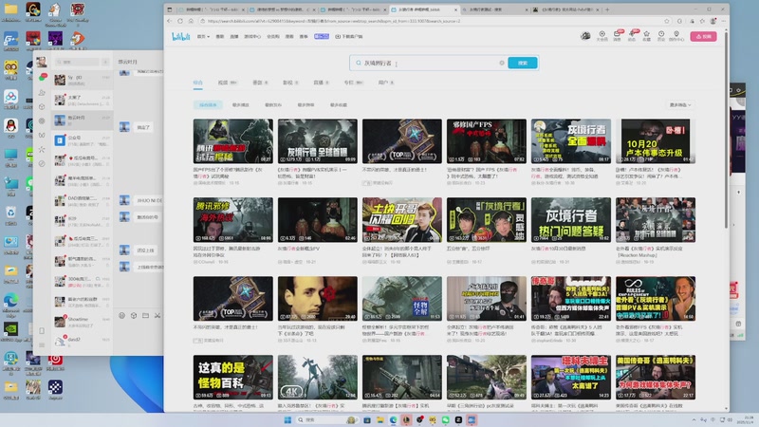Expand the 更多筛选 filter dropdown

pyautogui.click(x=680, y=104)
